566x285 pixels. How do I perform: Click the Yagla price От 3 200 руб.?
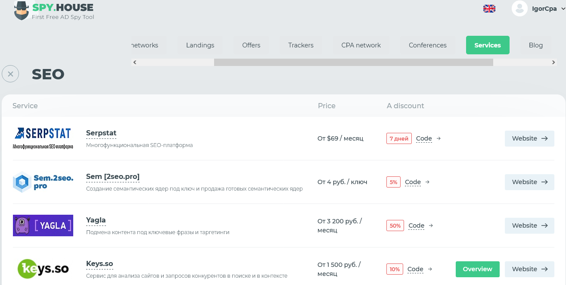(339, 225)
